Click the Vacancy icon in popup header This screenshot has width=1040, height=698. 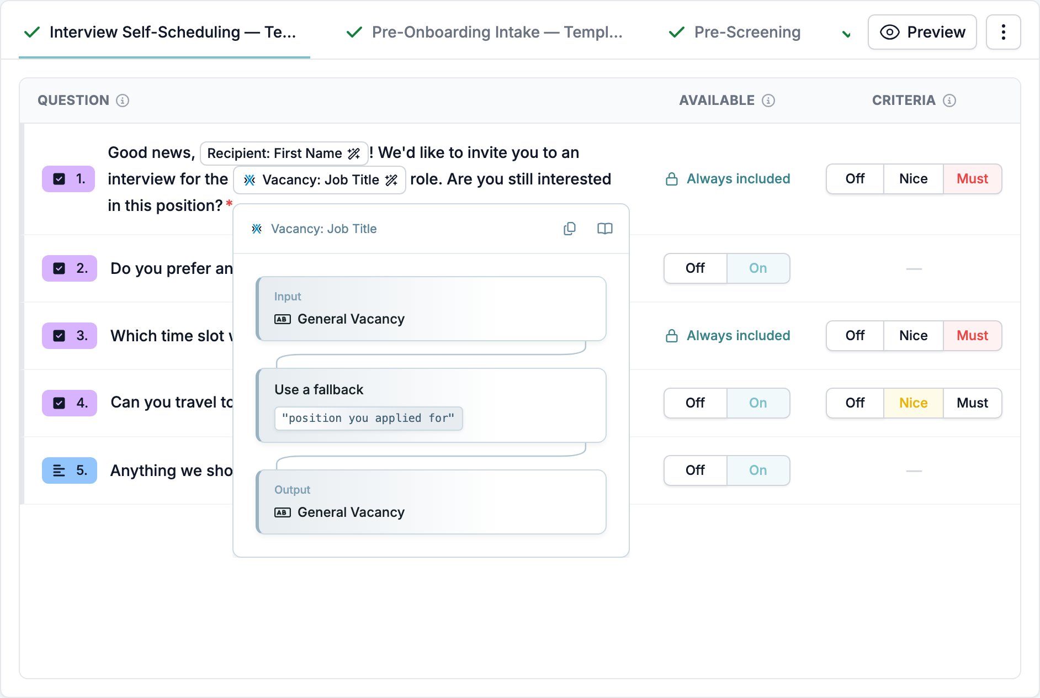point(257,229)
